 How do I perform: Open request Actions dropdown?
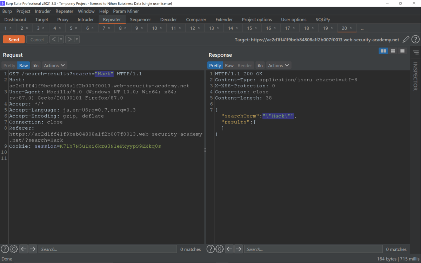click(54, 66)
